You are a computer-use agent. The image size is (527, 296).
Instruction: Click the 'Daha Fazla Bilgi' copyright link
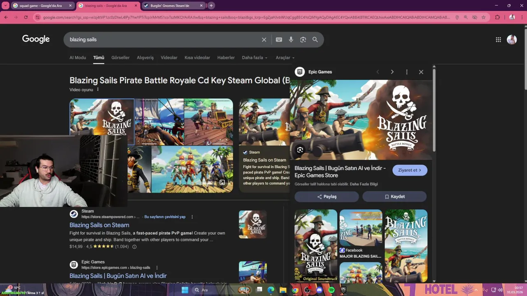364,184
